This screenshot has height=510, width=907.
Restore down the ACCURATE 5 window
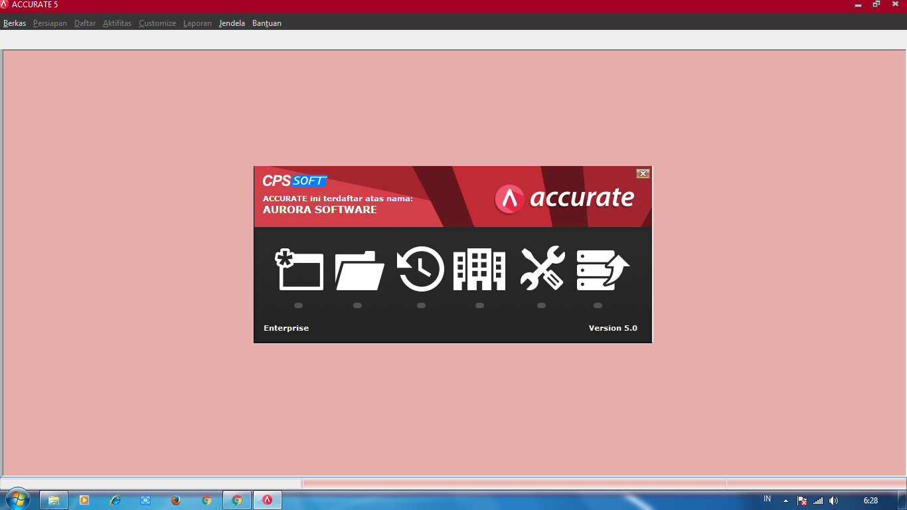pyautogui.click(x=876, y=5)
